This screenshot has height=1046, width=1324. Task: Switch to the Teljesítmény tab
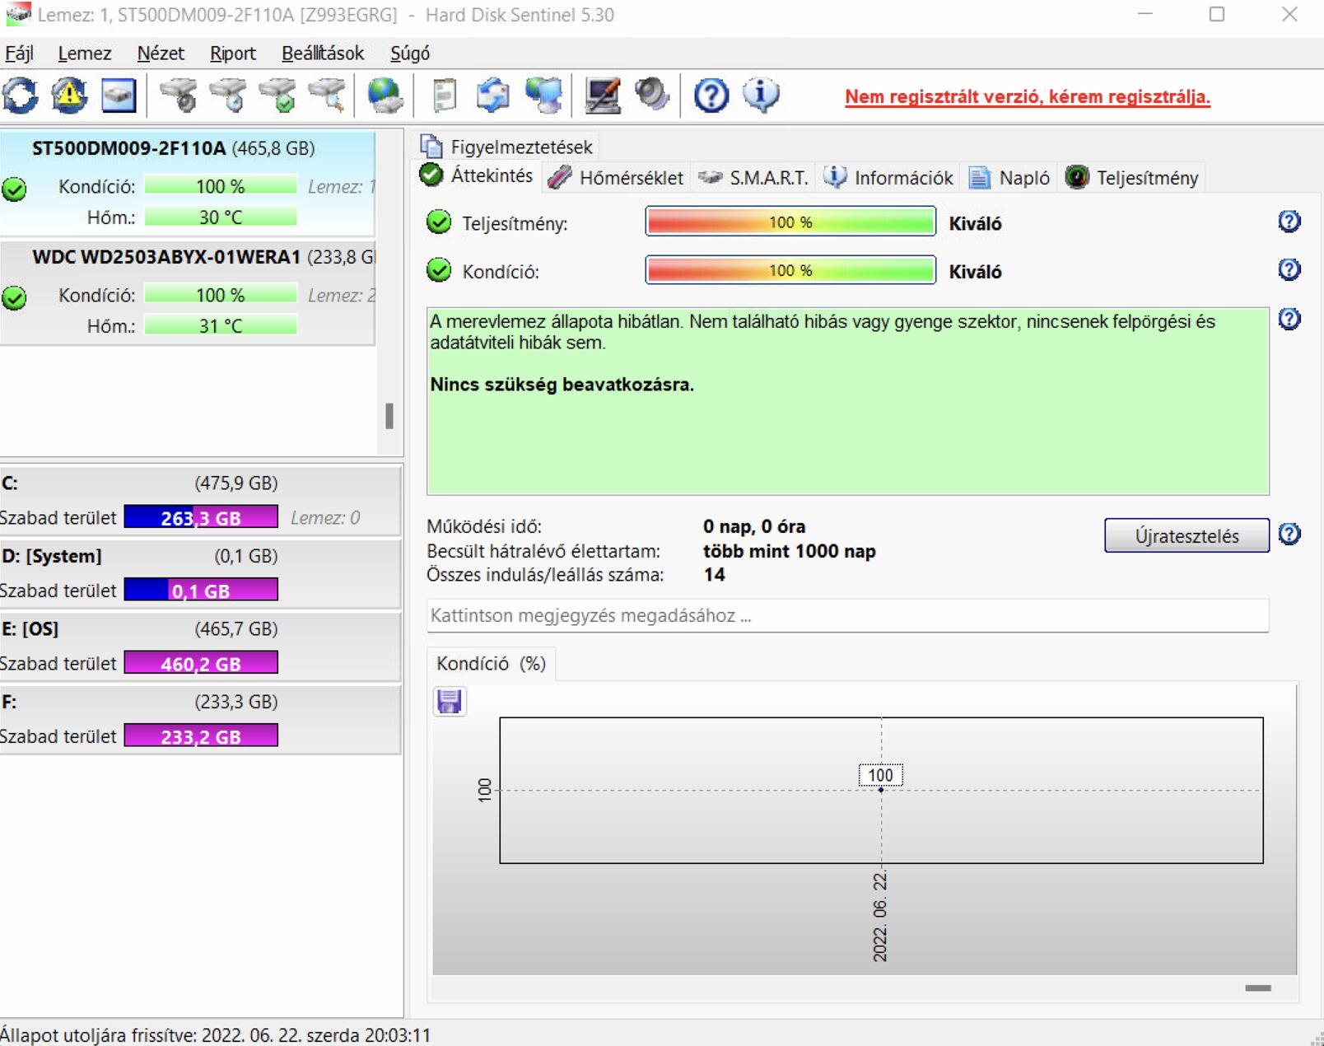[1132, 178]
